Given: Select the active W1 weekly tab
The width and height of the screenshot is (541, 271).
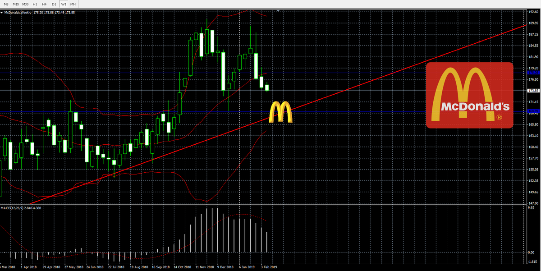Looking at the screenshot, I should click(64, 4).
